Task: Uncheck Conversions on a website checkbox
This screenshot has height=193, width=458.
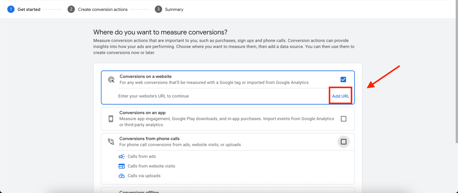Action: 343,80
